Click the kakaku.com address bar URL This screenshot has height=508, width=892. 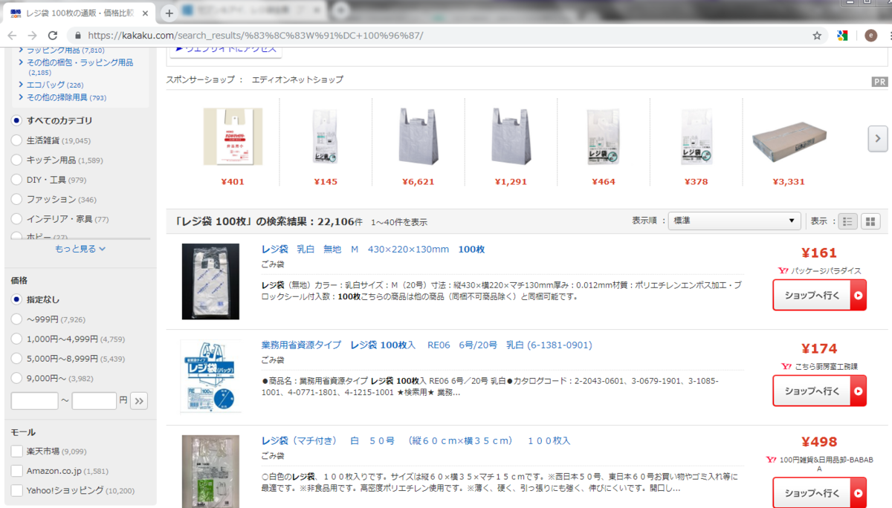[256, 35]
